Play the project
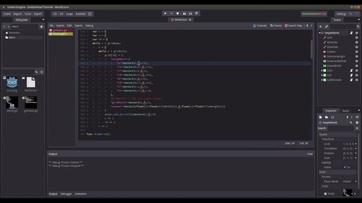This screenshot has width=362, height=203. pos(165,14)
